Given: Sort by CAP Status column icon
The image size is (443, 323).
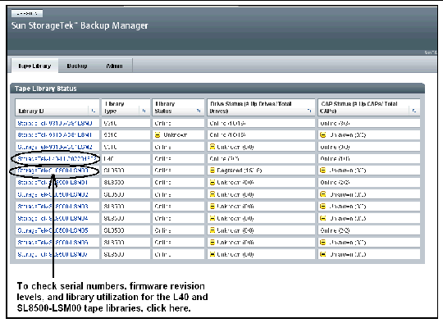Looking at the screenshot, I should (414, 111).
